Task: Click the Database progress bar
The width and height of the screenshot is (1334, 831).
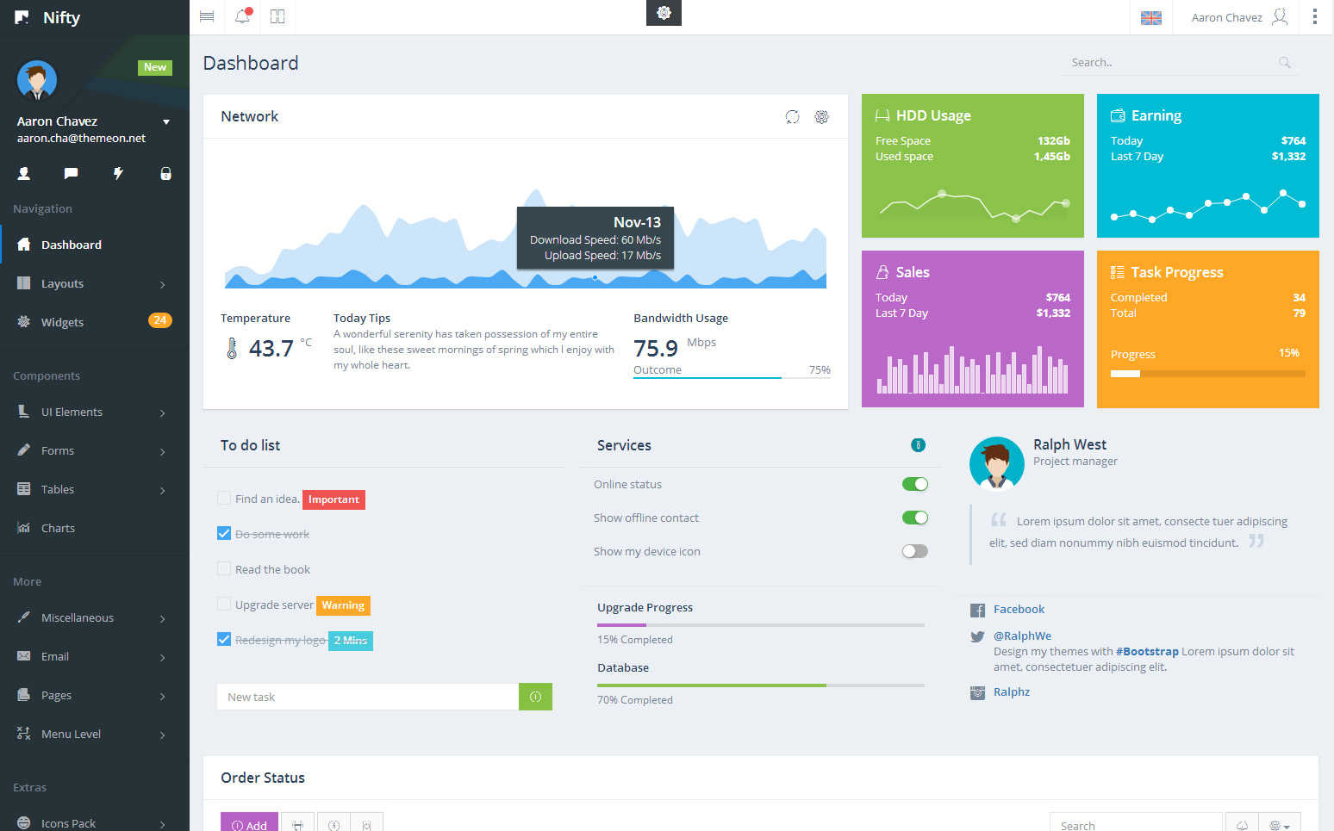Action: (x=761, y=685)
